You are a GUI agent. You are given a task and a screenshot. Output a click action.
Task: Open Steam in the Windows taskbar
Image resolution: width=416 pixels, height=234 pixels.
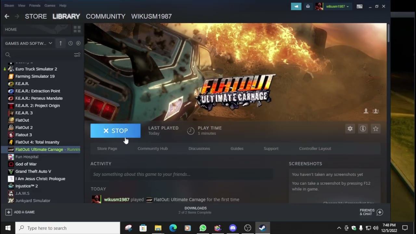pos(263,228)
